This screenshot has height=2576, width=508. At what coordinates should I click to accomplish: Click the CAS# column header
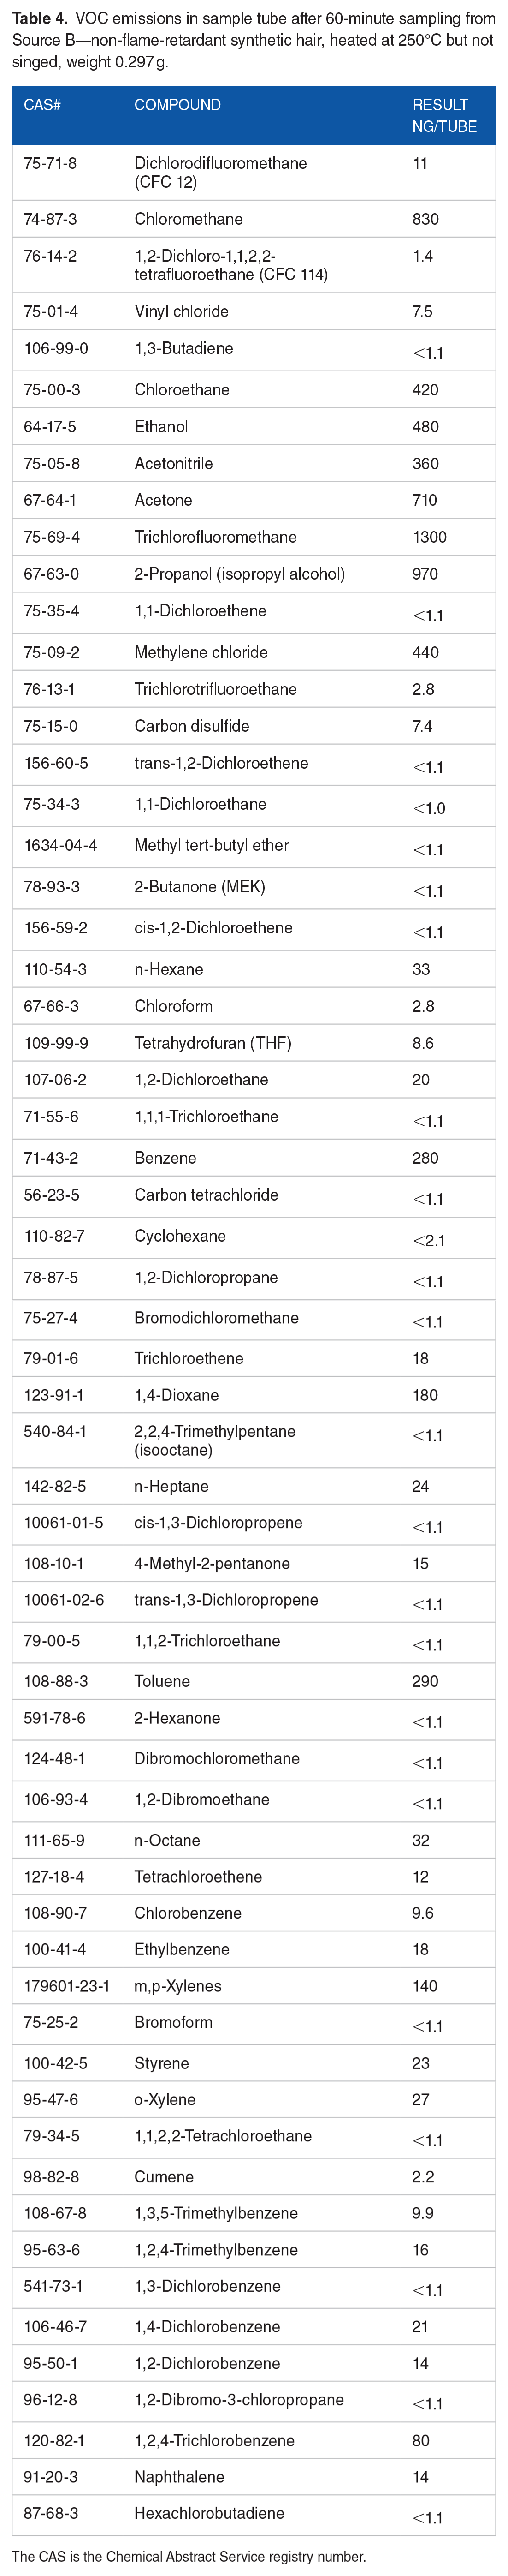click(x=42, y=105)
